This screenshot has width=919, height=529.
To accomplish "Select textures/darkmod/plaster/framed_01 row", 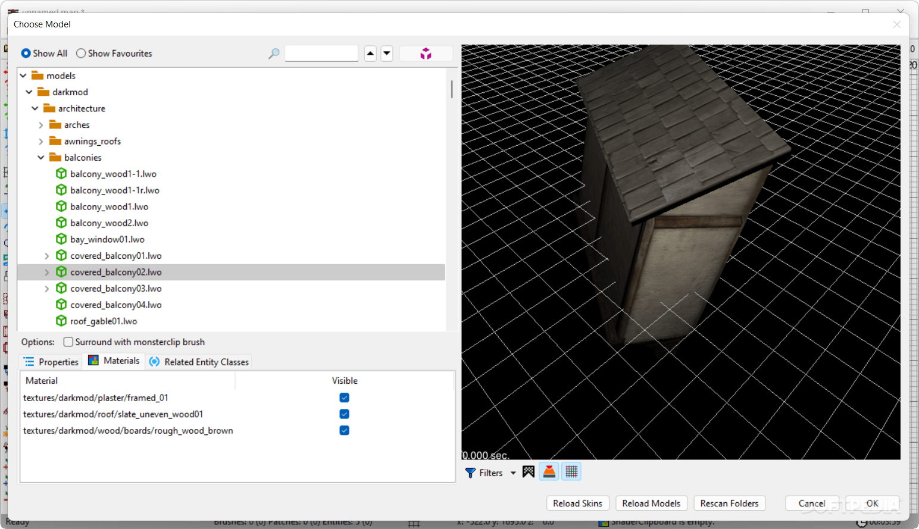I will tap(237, 397).
